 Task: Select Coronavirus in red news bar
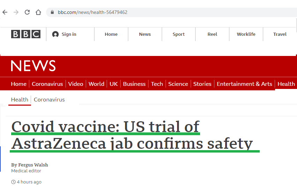(x=47, y=84)
